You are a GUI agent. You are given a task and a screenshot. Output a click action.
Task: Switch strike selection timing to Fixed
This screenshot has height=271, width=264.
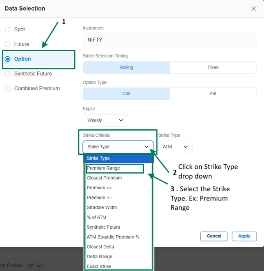(213, 67)
